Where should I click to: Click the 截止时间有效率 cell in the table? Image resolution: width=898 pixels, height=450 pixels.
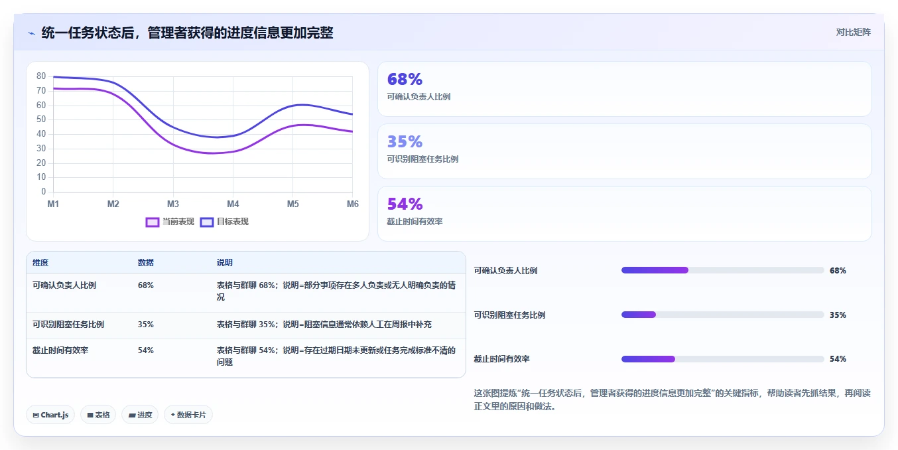click(x=60, y=350)
